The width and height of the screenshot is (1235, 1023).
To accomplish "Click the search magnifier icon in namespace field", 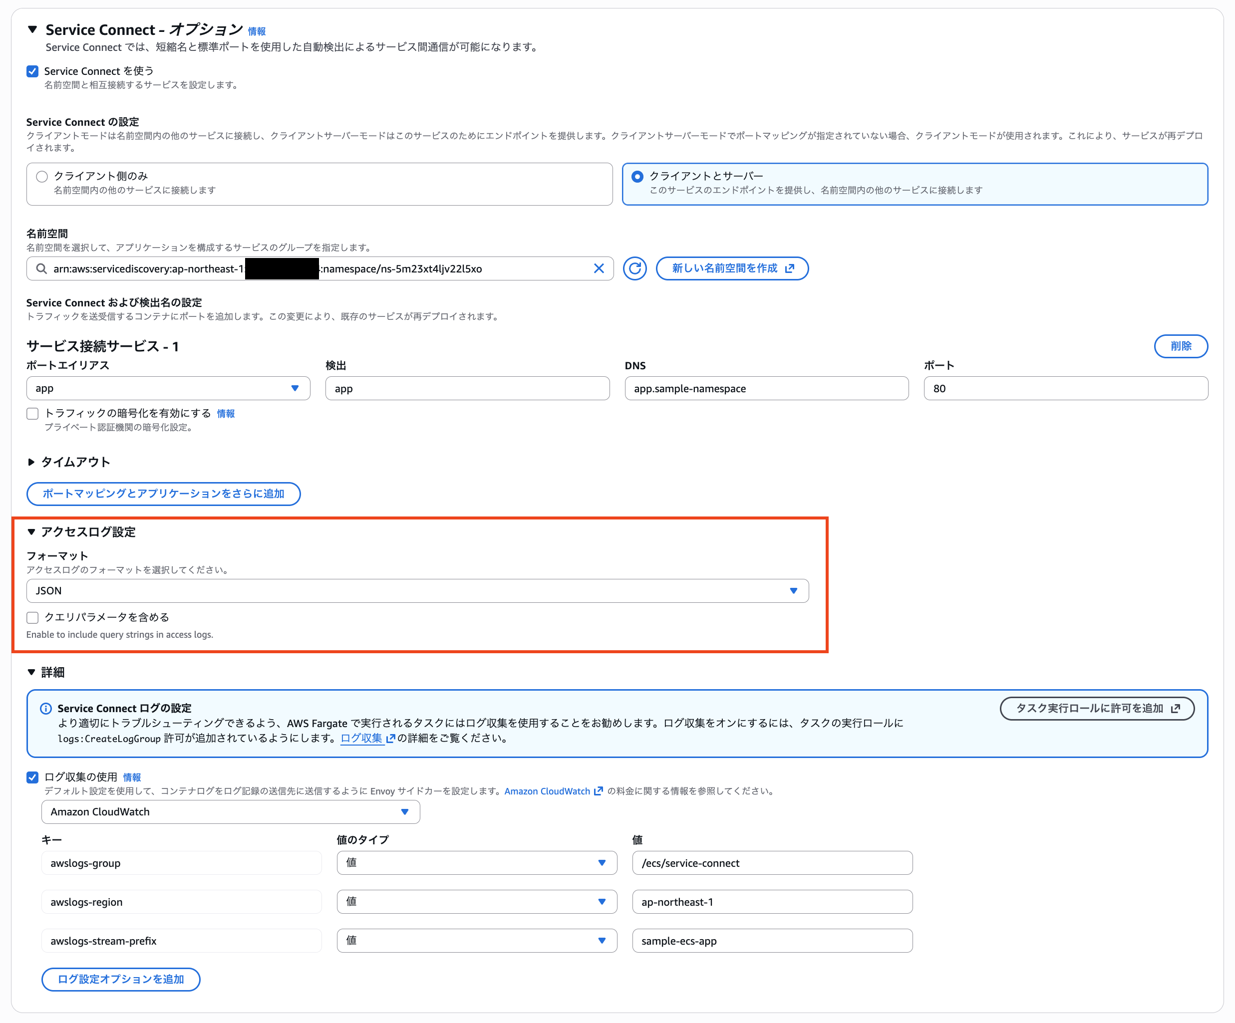I will (41, 268).
